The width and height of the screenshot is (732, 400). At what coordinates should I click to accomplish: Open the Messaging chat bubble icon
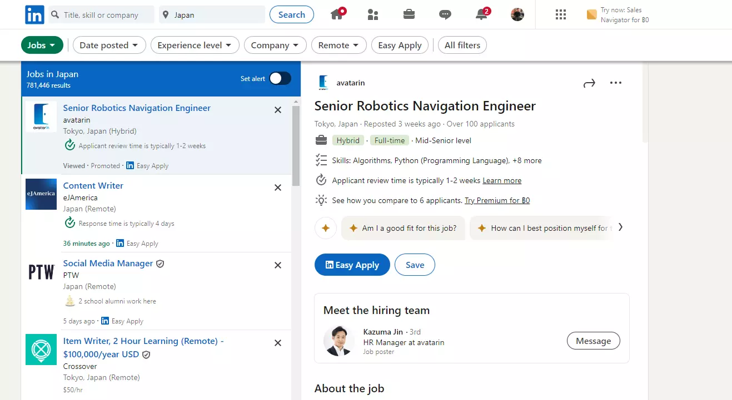point(445,15)
